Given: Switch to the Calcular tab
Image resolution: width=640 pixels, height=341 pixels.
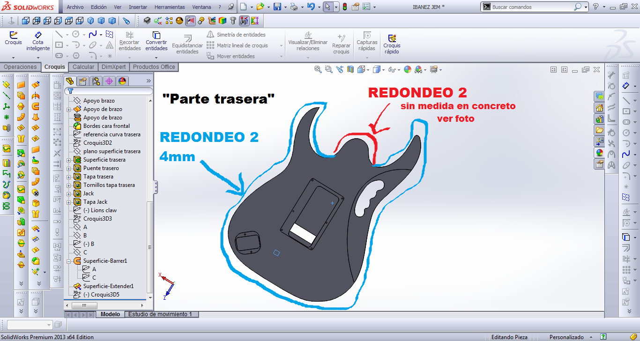Looking at the screenshot, I should pos(83,67).
